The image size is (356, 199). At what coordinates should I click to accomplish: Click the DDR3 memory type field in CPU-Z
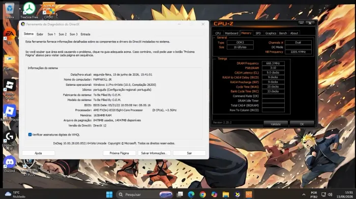point(240,42)
